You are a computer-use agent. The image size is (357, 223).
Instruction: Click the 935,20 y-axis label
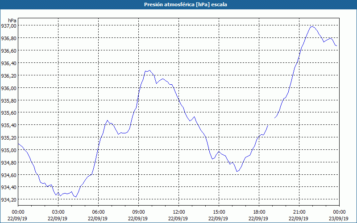coord(9,138)
